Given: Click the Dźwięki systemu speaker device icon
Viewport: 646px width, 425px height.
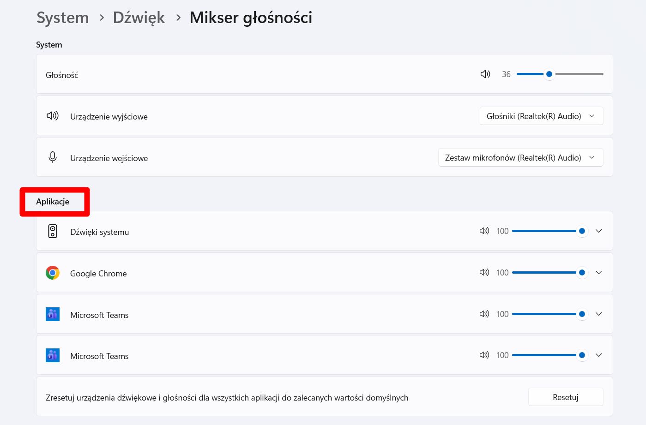Looking at the screenshot, I should click(53, 231).
